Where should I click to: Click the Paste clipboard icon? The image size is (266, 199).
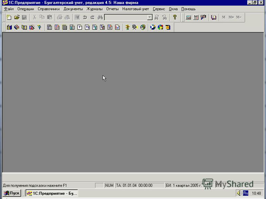[x=50, y=17]
